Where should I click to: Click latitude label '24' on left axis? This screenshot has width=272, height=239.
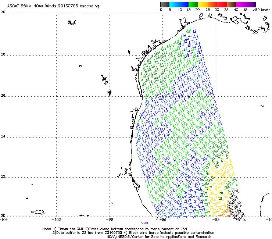(3, 136)
